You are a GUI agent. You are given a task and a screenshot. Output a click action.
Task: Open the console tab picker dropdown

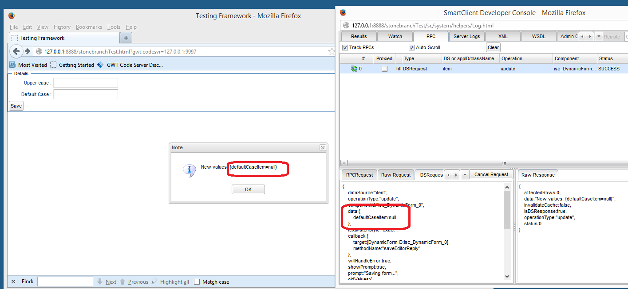point(599,36)
